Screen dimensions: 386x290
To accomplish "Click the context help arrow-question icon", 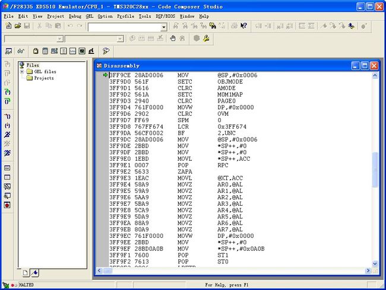I will tap(243, 26).
